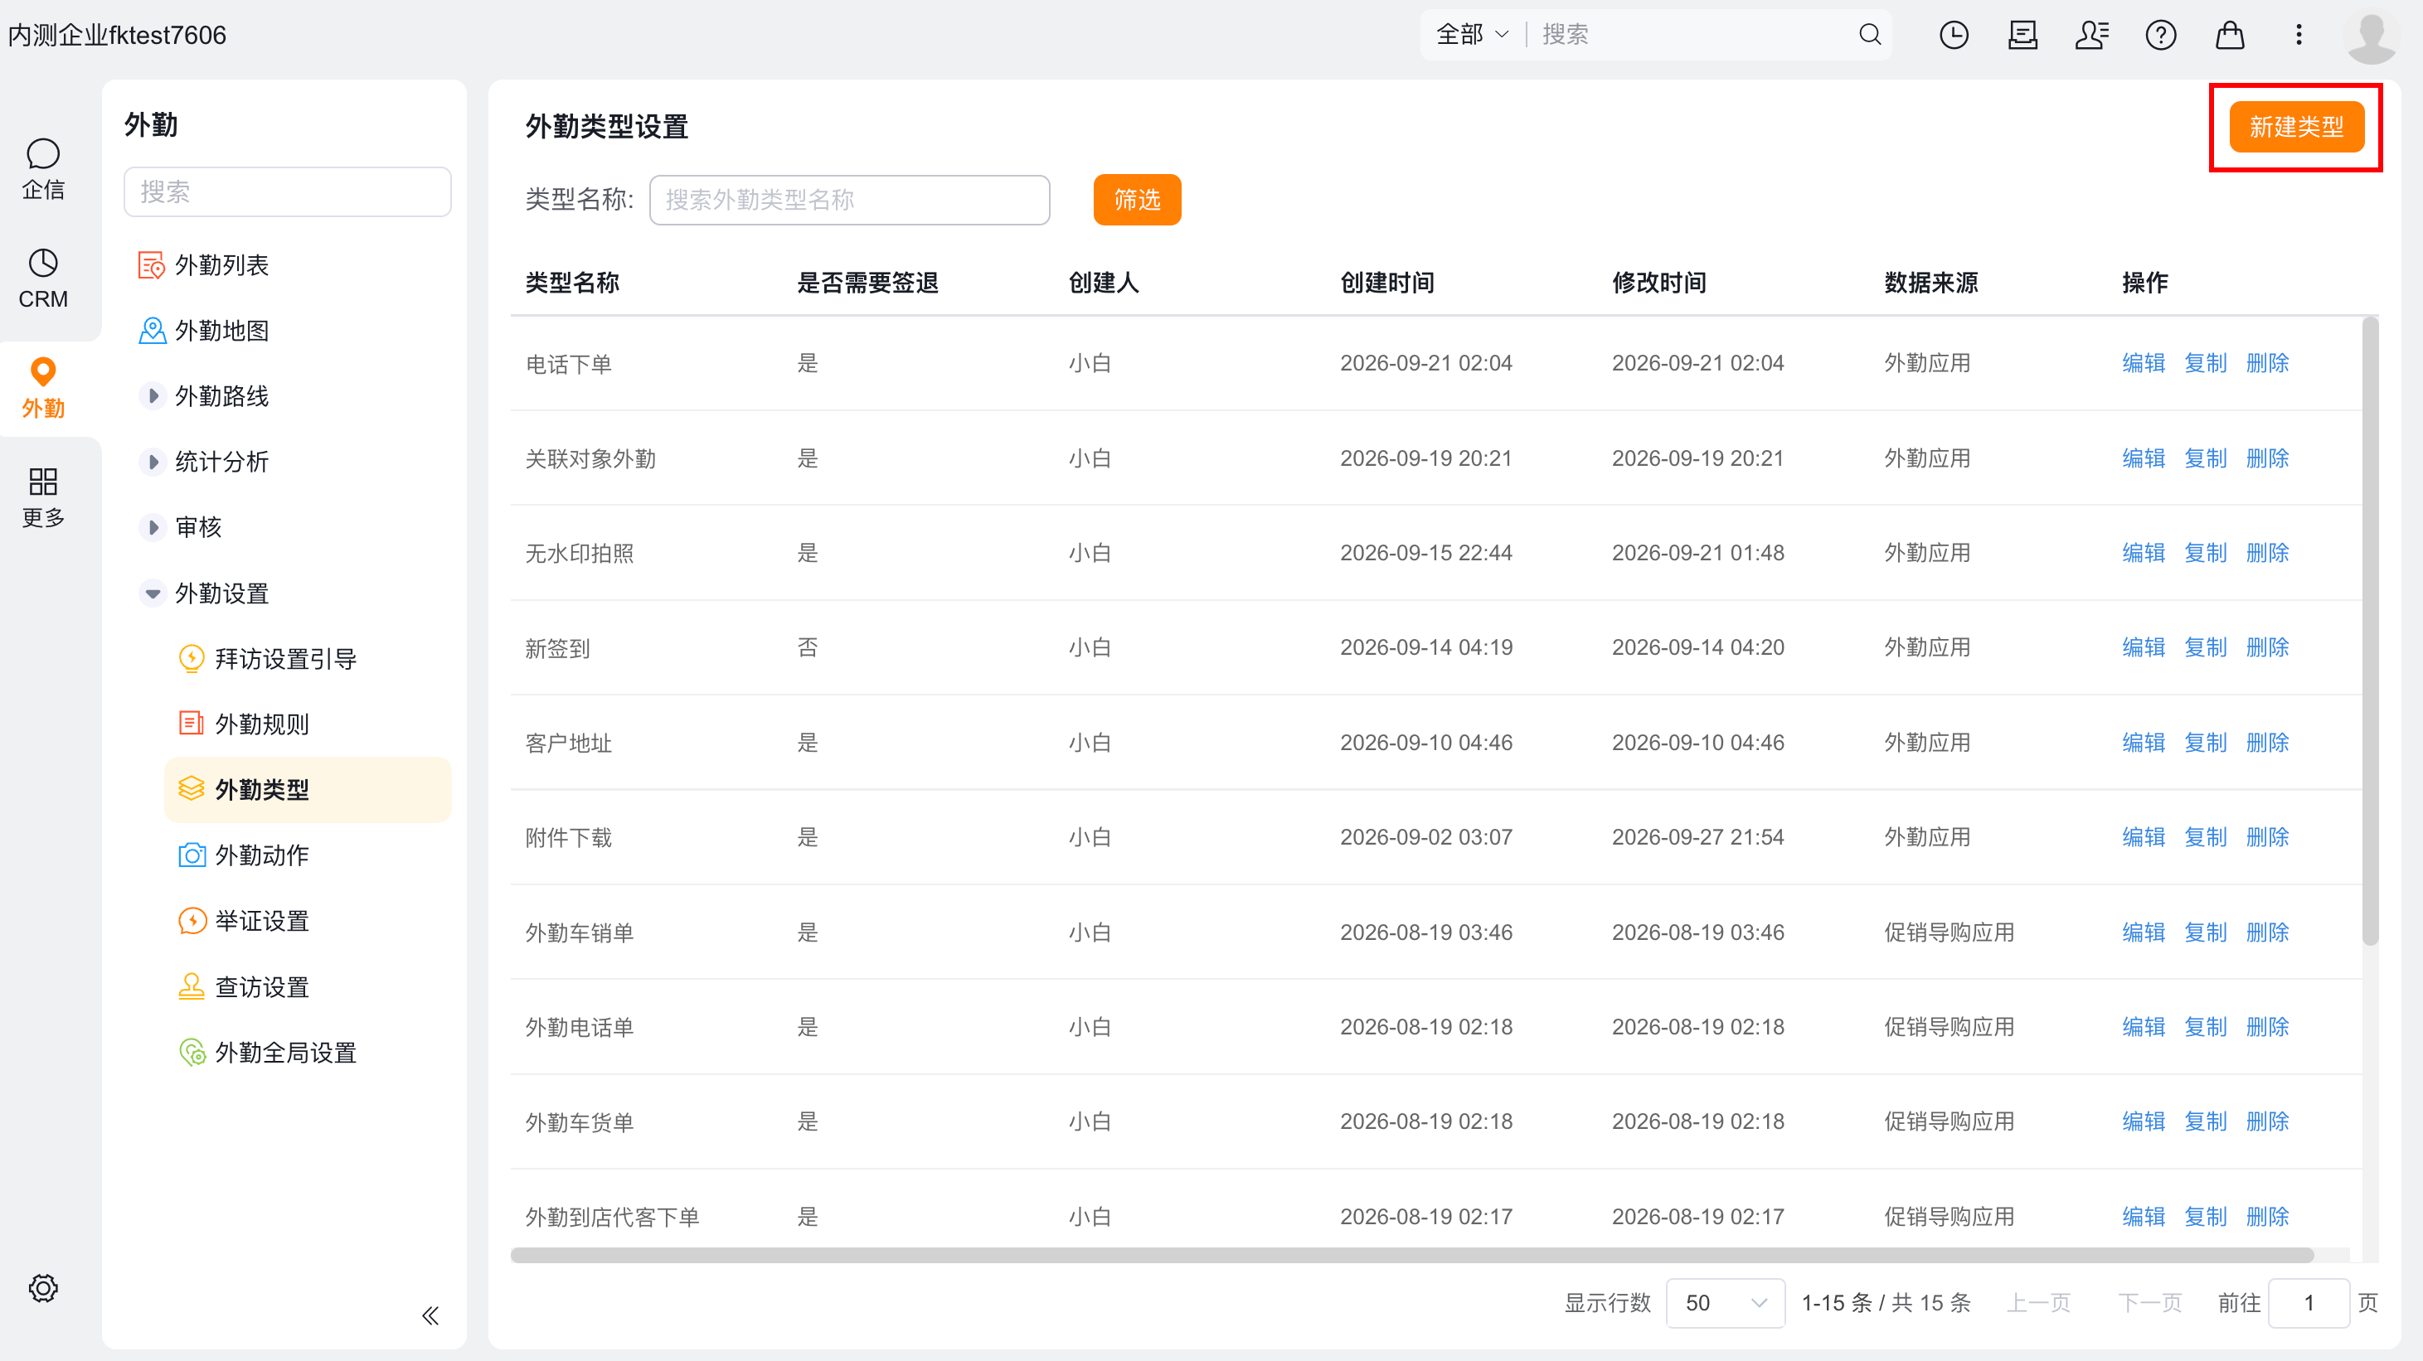Viewport: 2423px width, 1361px height.
Task: Click the 类型名称 search field
Action: click(849, 199)
